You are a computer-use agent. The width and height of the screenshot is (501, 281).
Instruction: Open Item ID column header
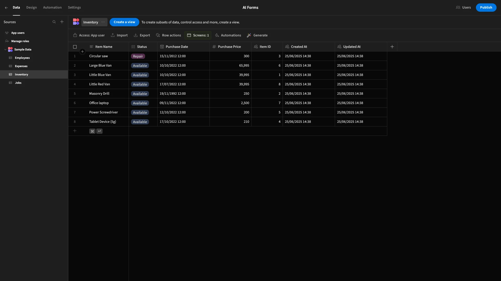point(267,47)
